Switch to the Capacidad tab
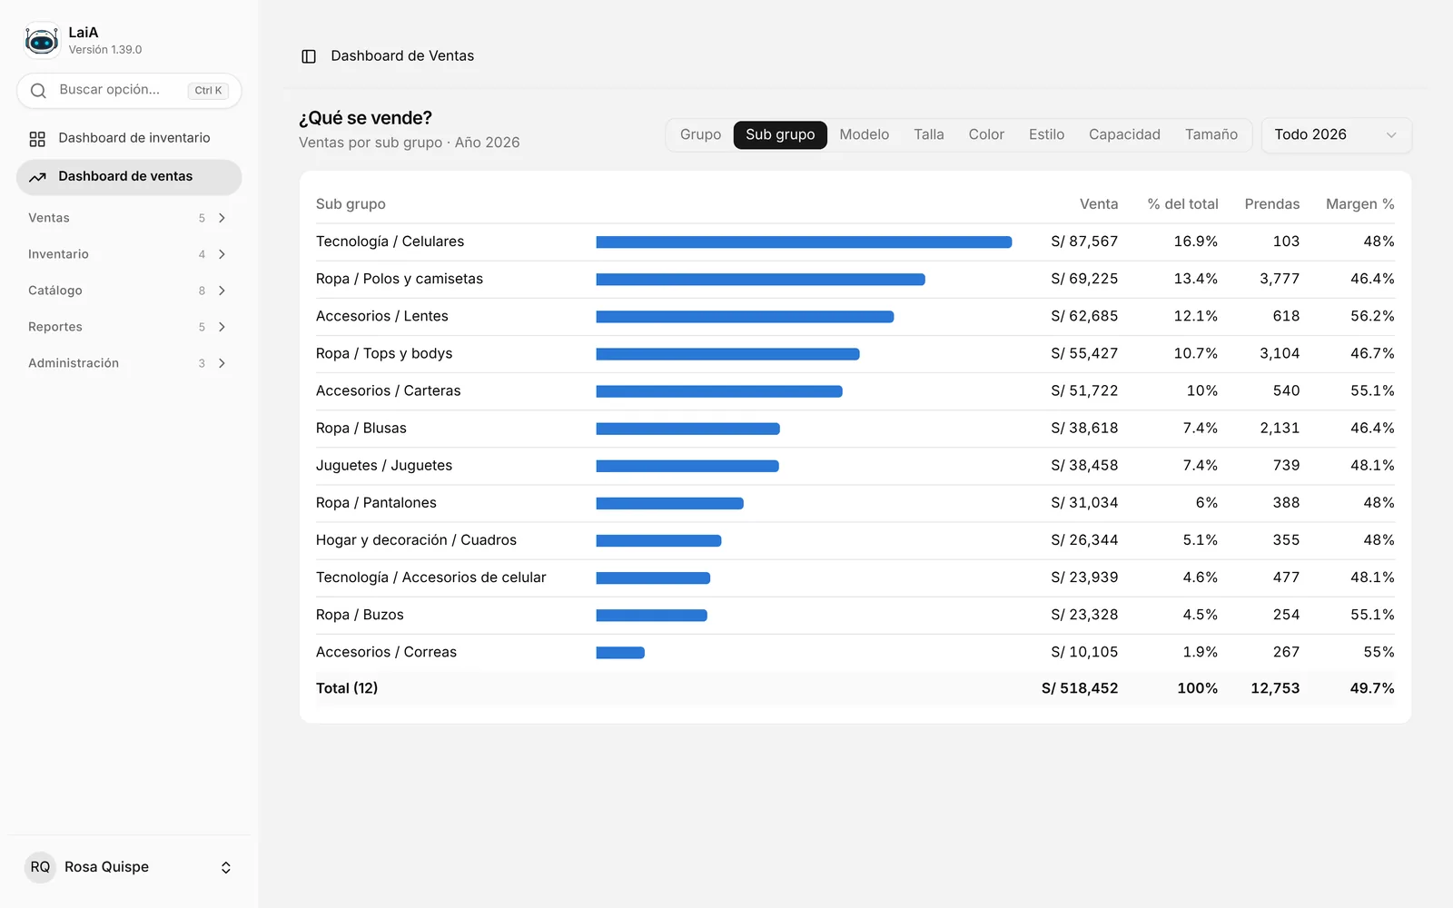This screenshot has width=1453, height=908. (1124, 135)
